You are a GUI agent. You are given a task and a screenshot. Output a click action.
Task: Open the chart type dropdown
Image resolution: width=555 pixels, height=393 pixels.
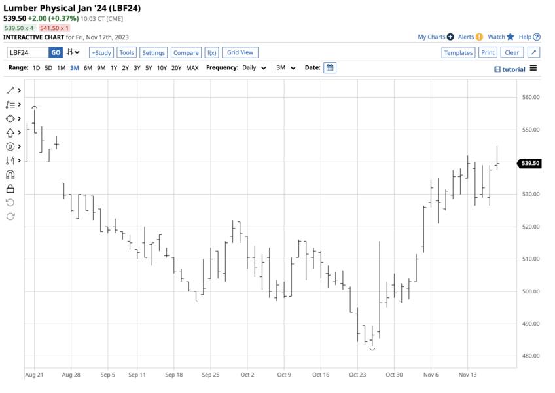(x=74, y=52)
